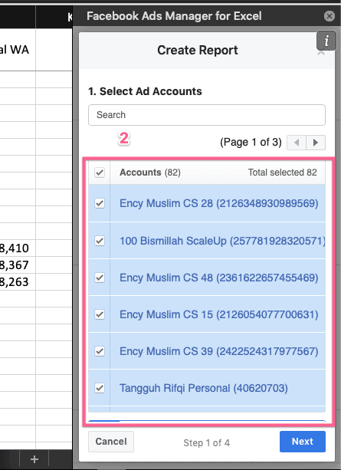Uncheck the 100 Bismillah ScaleUp account checkbox

point(100,241)
